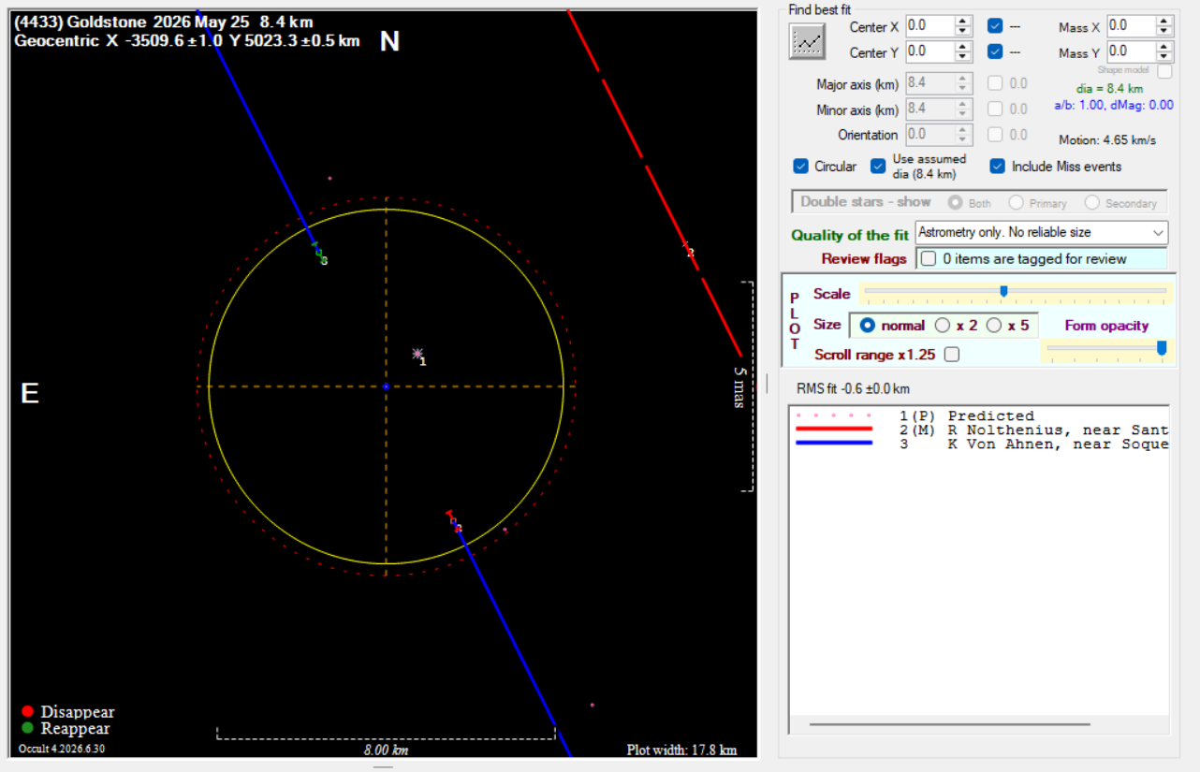Select the x 5 plot size option

tap(994, 326)
